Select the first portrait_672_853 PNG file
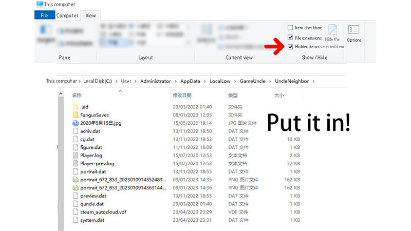The height and width of the screenshot is (231, 411). (119, 179)
